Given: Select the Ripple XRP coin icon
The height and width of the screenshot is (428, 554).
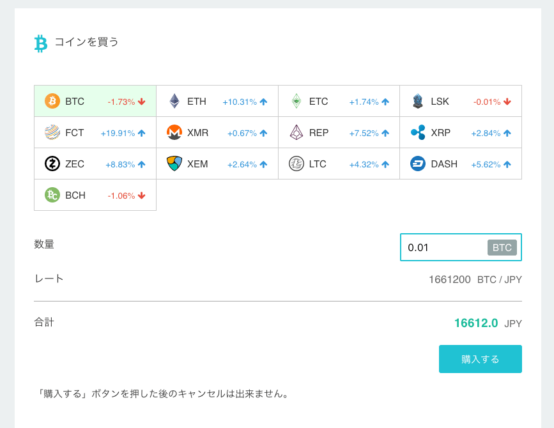Looking at the screenshot, I should (418, 133).
